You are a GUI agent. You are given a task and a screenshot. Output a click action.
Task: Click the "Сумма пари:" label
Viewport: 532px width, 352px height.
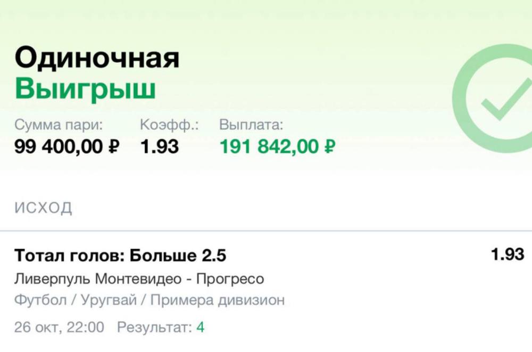point(59,126)
